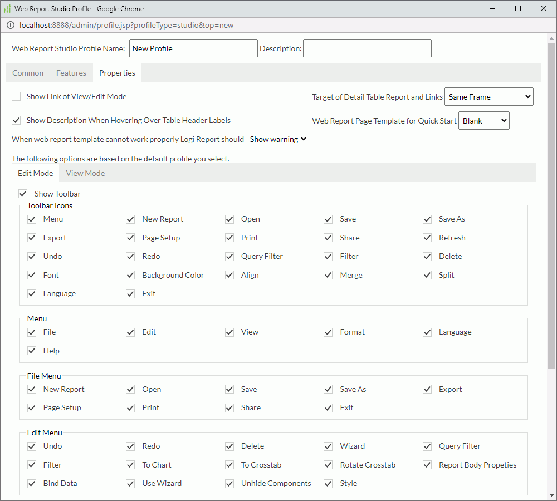The image size is (557, 501).
Task: Switch to the Features tab
Action: [71, 72]
